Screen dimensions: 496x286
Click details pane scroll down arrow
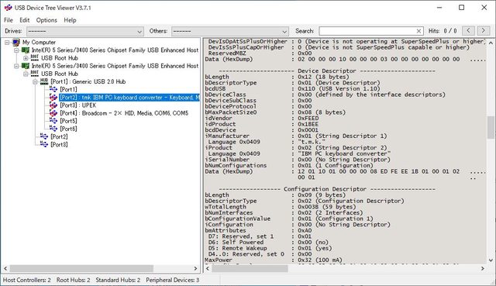[491, 260]
